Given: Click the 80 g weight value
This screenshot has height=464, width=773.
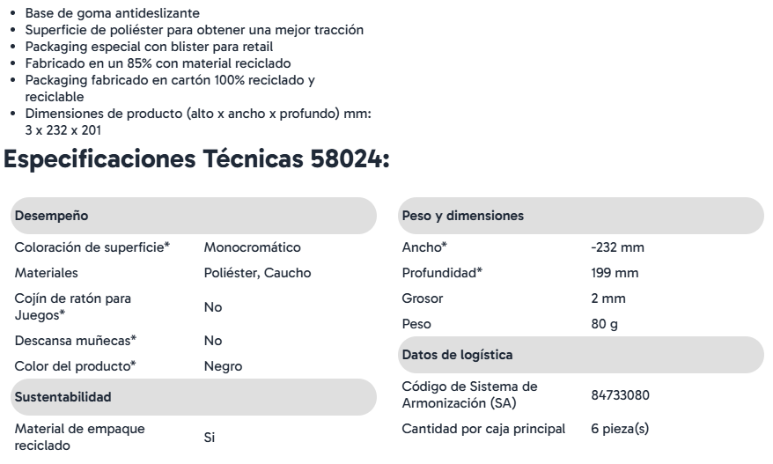Looking at the screenshot, I should [604, 324].
